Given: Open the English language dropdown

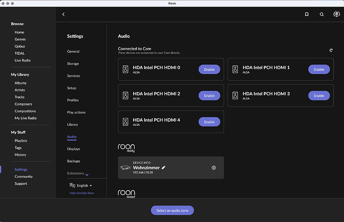Looking at the screenshot, I should click(x=84, y=186).
